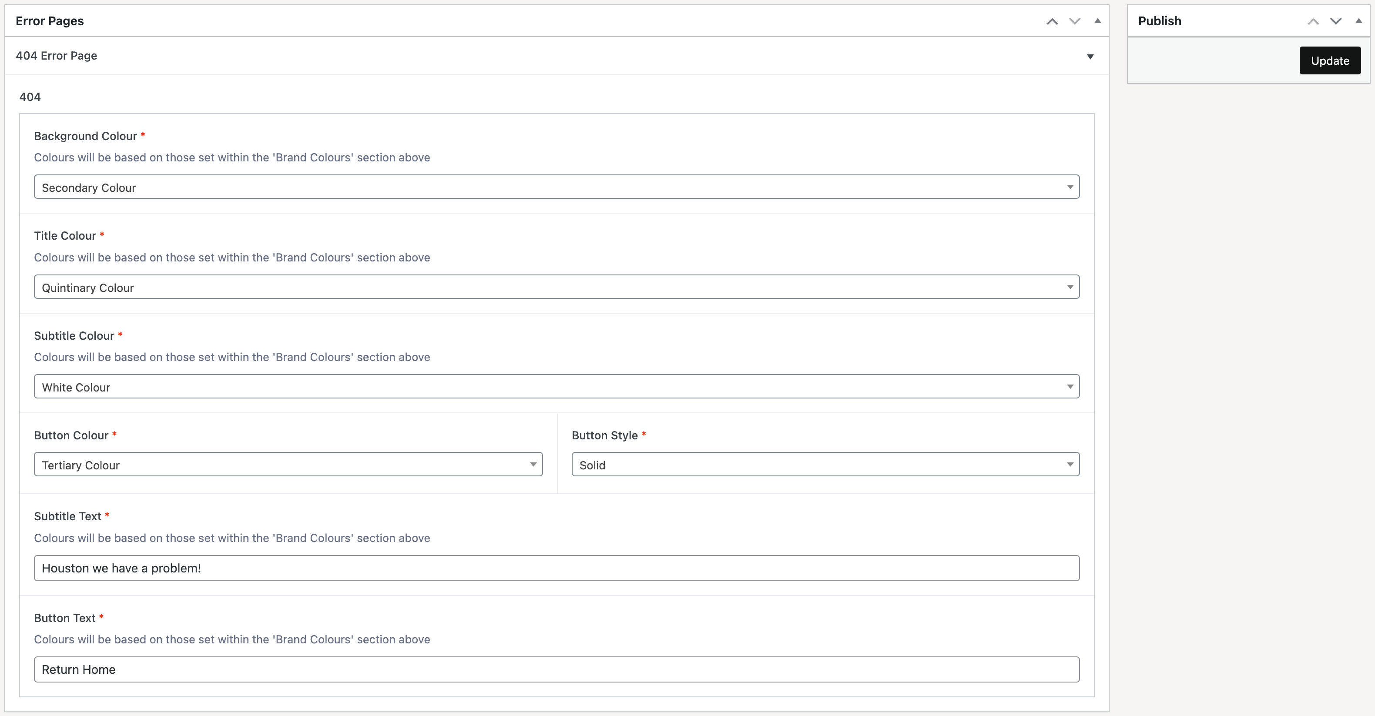Click the Publish panel title
The height and width of the screenshot is (716, 1375).
(x=1159, y=21)
